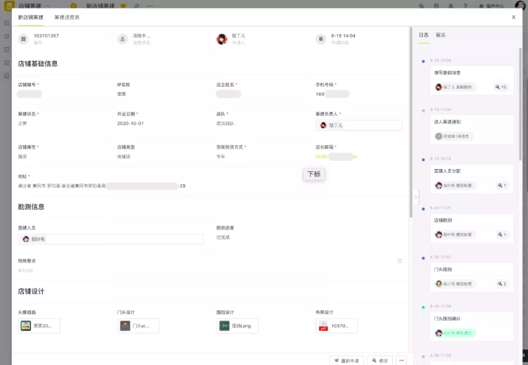Click the applicant avatar in header row
Viewport: 528px width, 365px height.
pos(222,39)
